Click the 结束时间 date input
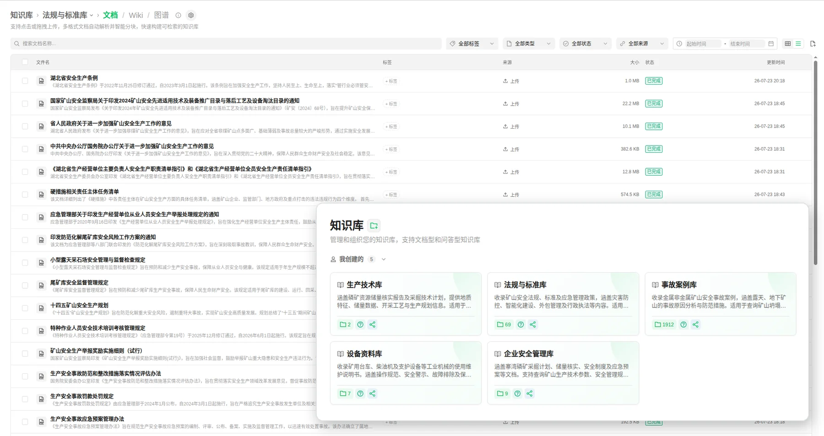The image size is (824, 436). point(746,44)
